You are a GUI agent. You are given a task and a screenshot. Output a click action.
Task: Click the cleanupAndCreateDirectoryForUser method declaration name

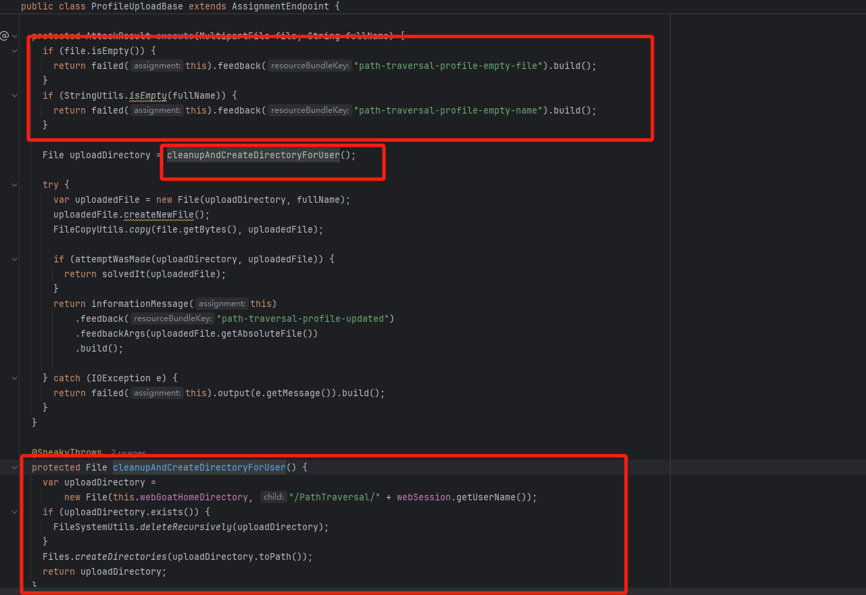click(x=199, y=467)
